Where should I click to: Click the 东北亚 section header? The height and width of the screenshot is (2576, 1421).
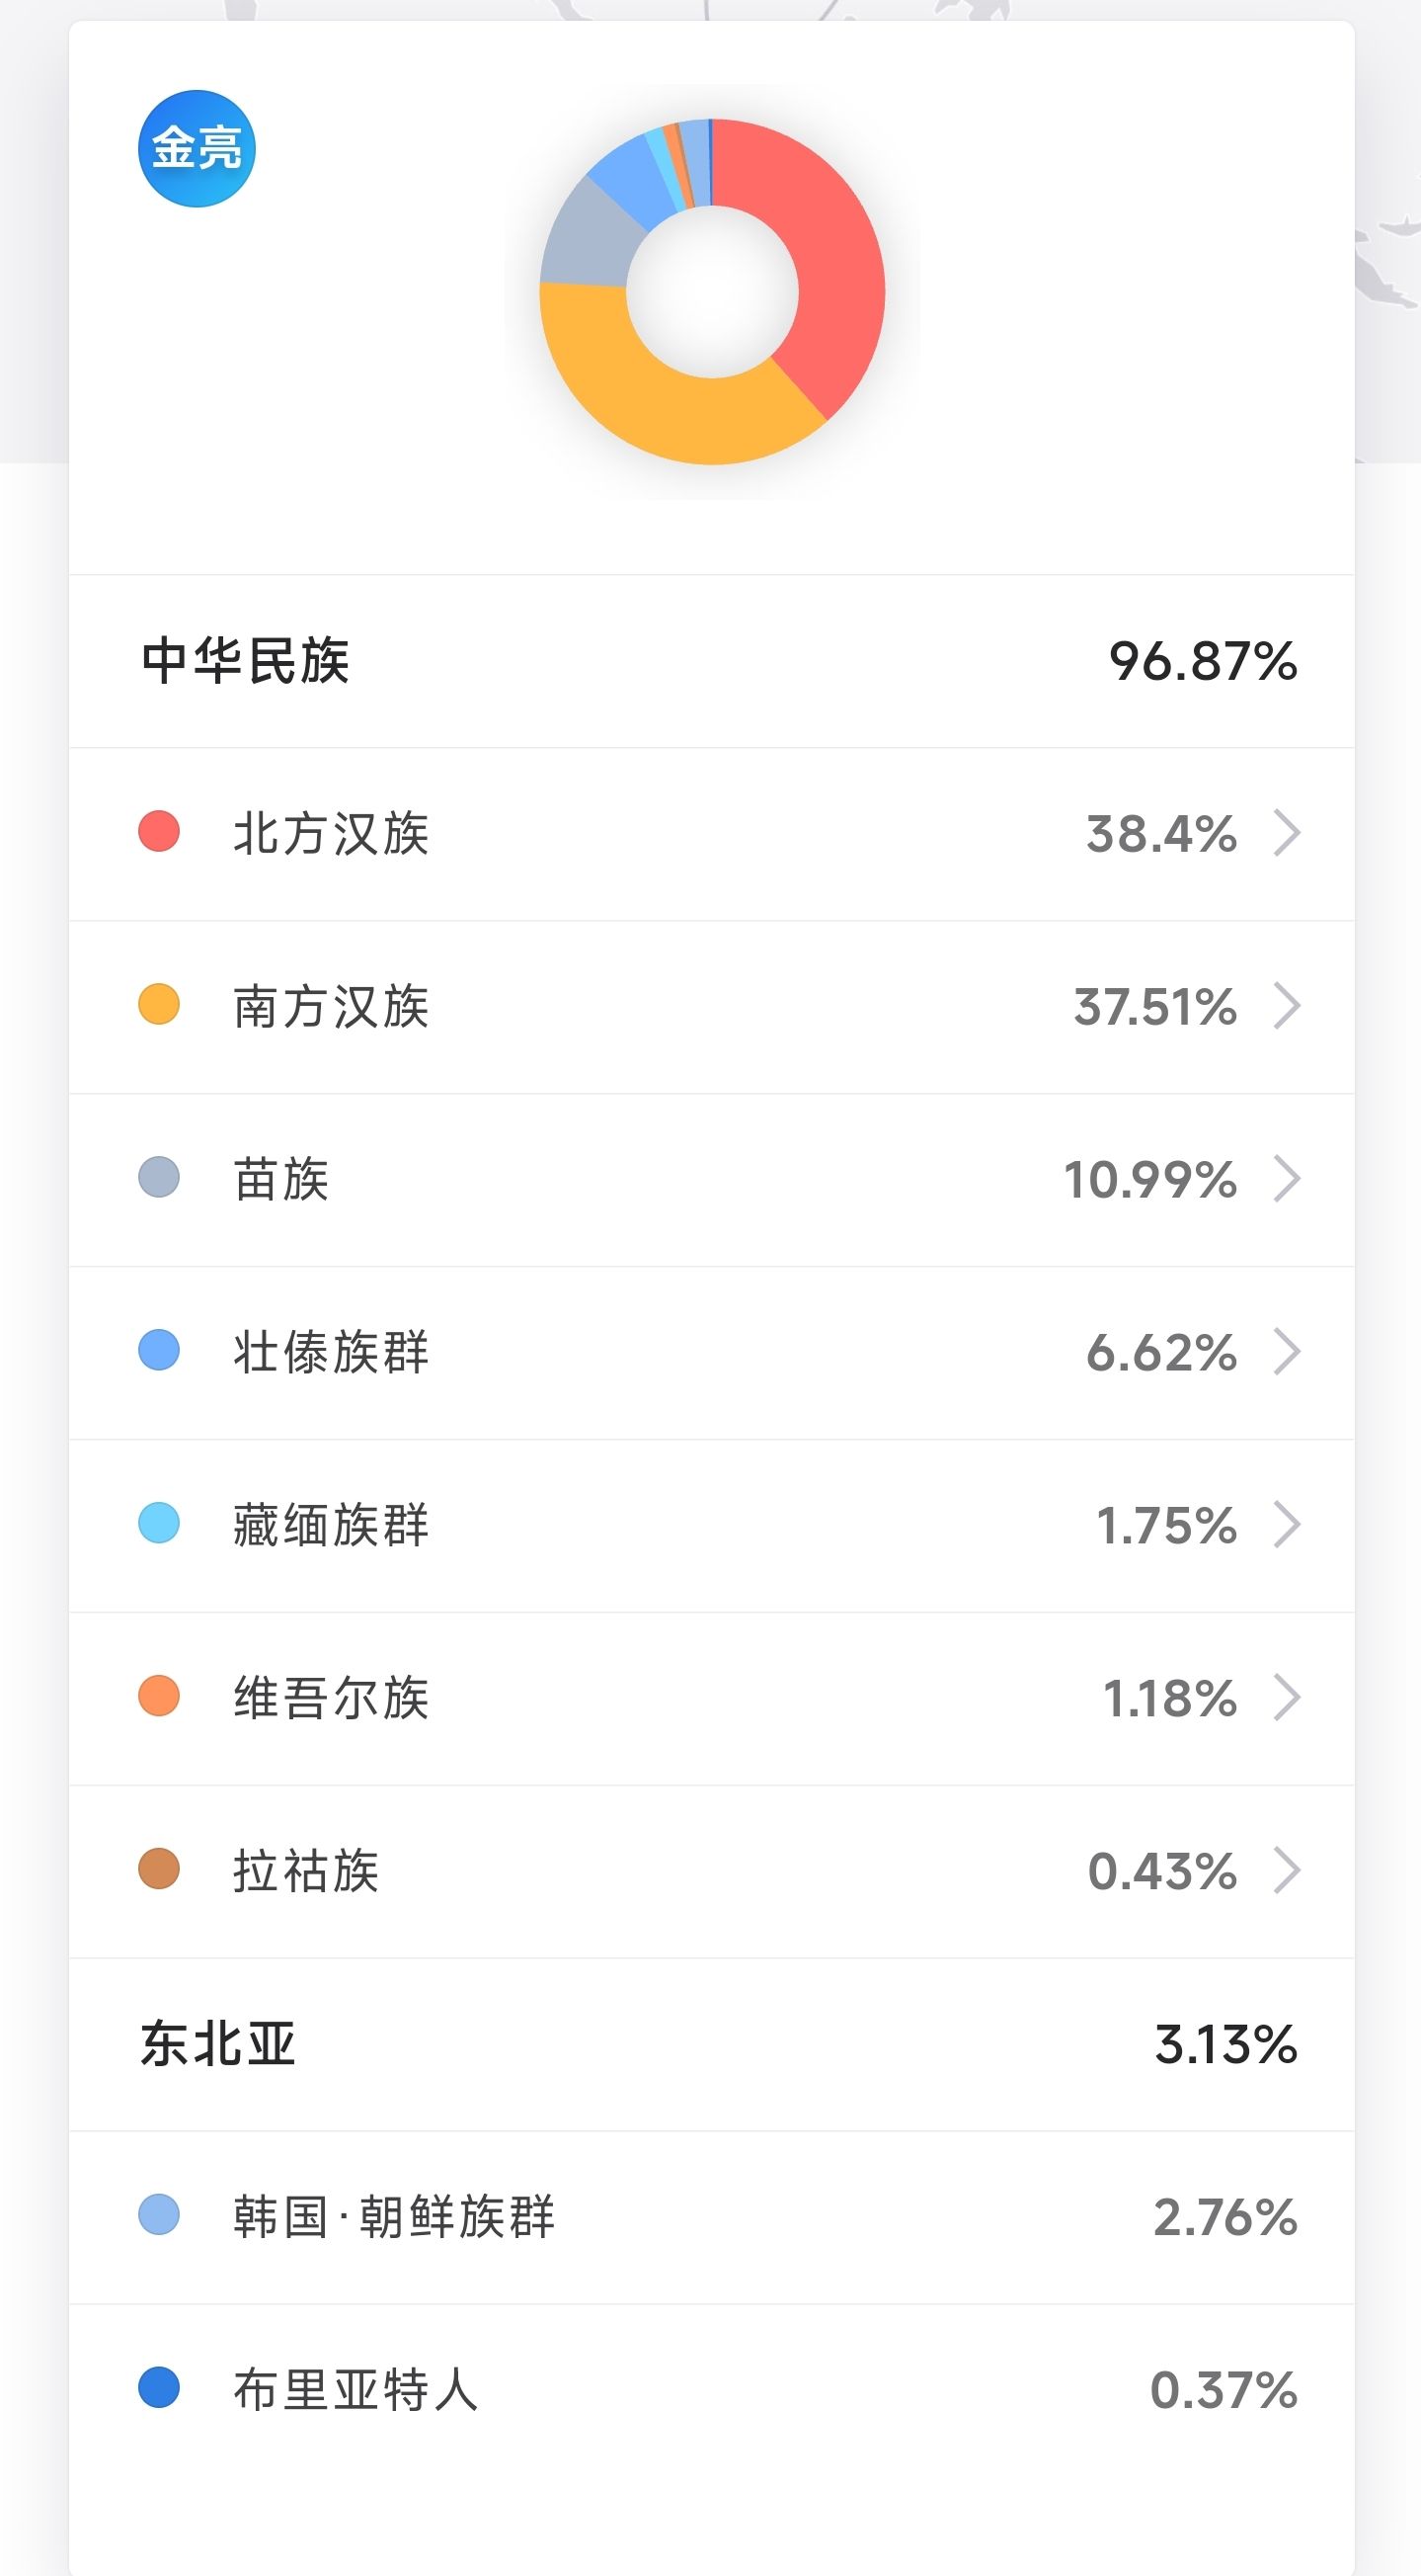tap(219, 2044)
